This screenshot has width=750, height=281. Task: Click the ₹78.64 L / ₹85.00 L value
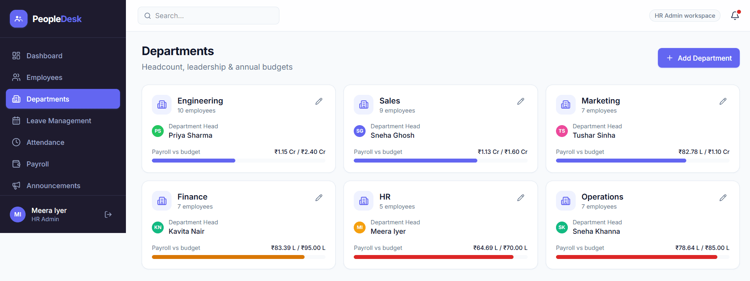click(702, 248)
